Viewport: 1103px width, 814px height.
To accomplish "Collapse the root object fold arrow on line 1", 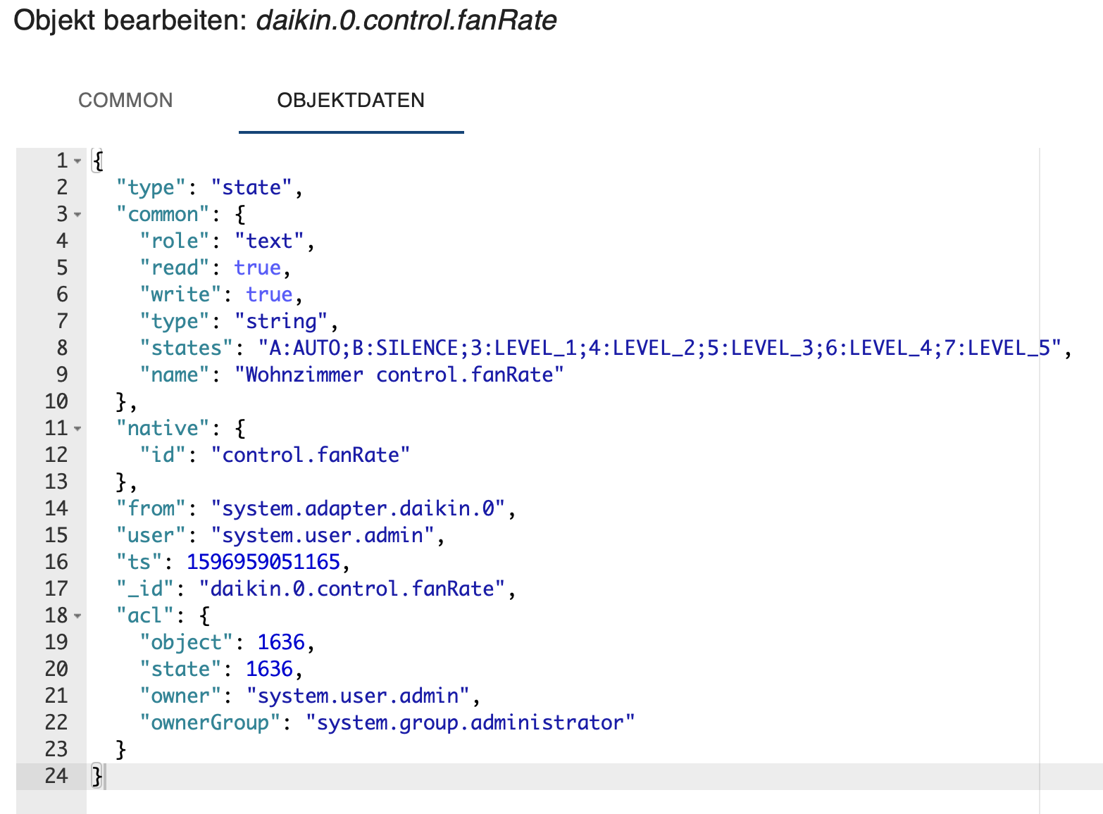I will pyautogui.click(x=78, y=161).
